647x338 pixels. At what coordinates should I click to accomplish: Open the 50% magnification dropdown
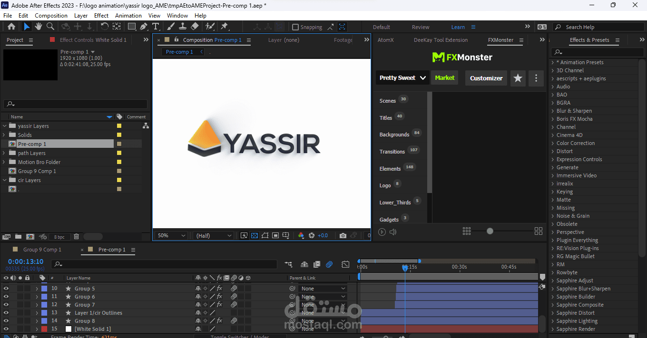point(172,235)
